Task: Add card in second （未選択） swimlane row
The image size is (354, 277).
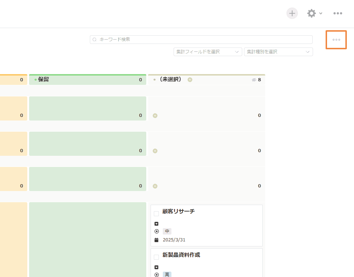Action: (155, 151)
